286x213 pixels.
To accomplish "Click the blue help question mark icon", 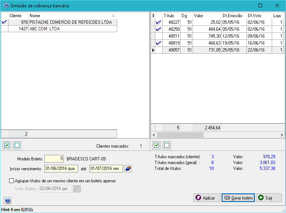I will (7, 201).
